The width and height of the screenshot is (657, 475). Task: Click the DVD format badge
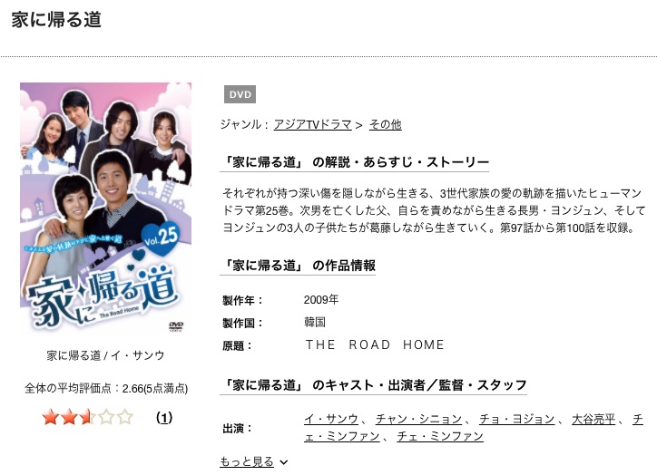240,94
